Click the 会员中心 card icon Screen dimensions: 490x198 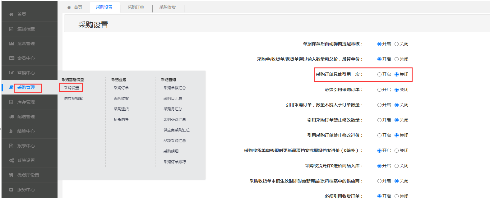click(x=12, y=58)
